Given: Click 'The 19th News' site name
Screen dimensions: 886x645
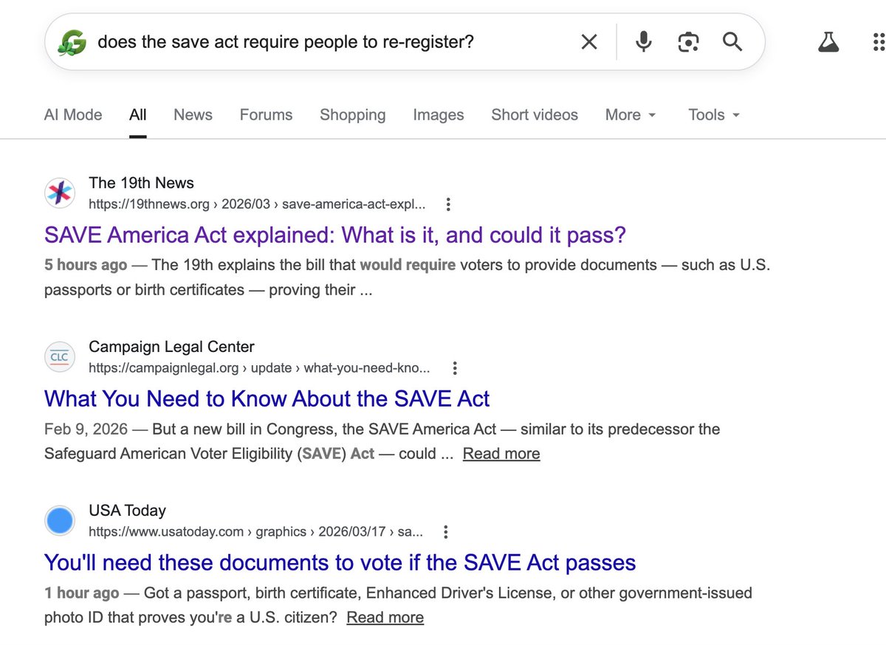Looking at the screenshot, I should [x=142, y=183].
